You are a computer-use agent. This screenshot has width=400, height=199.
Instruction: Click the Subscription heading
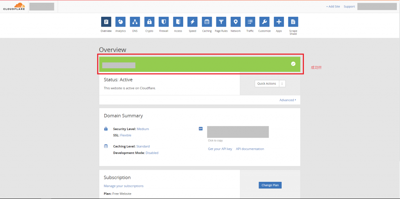[x=117, y=178]
